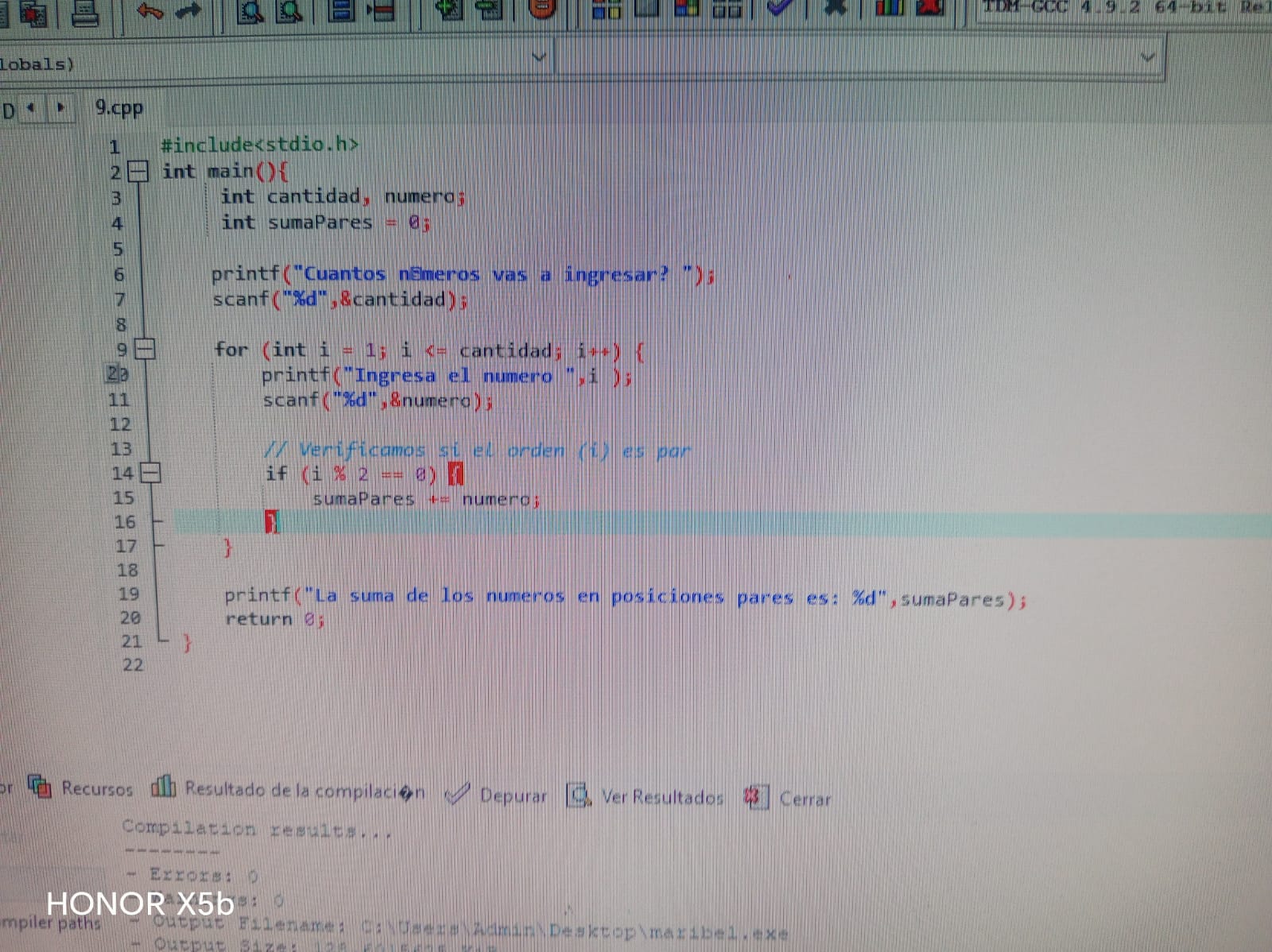Select the Depurar tab

point(497,795)
